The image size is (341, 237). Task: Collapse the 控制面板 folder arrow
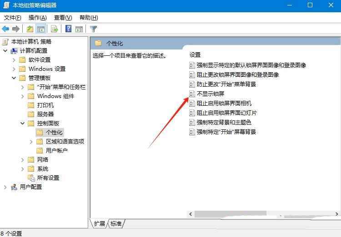pyautogui.click(x=23, y=123)
